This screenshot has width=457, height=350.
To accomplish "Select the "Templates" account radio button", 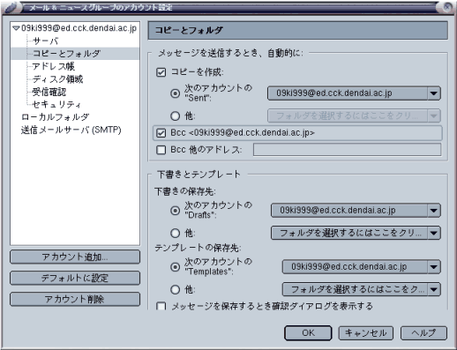I will [x=176, y=267].
